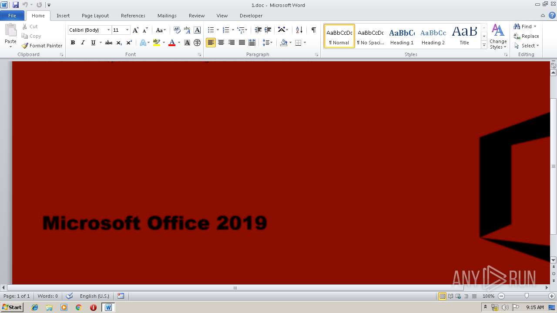The image size is (557, 313).
Task: Click the horizontal scrollbar thumb
Action: pos(235,288)
